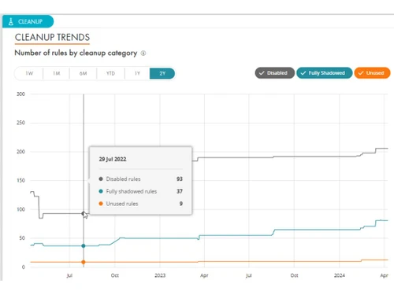Click the value 37 in tooltip
394x295 pixels.
click(x=180, y=191)
